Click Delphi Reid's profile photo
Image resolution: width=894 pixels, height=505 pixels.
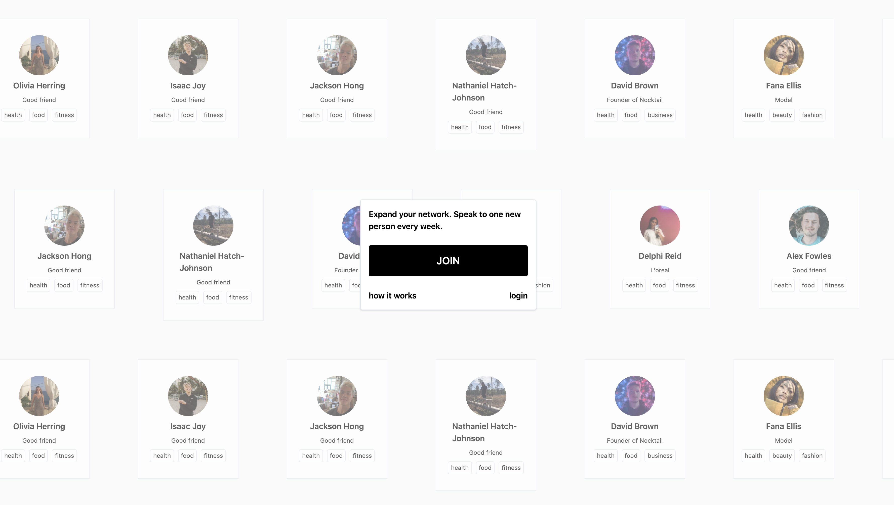point(660,225)
